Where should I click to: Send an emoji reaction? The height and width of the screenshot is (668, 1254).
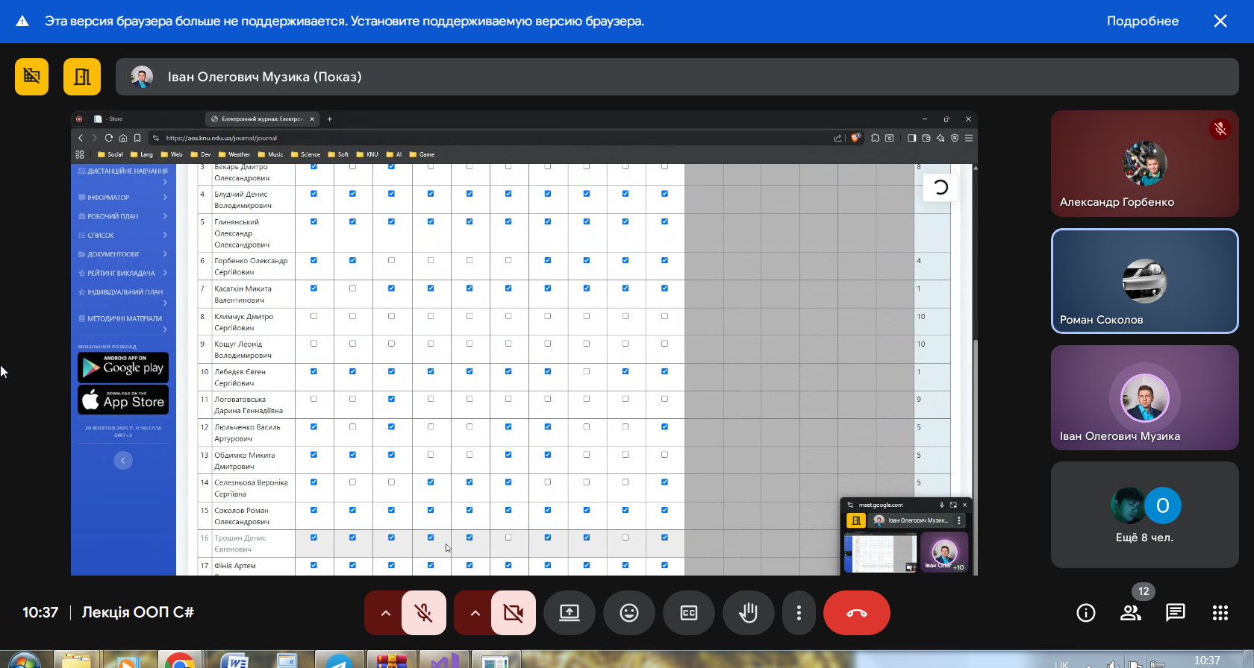coord(629,613)
